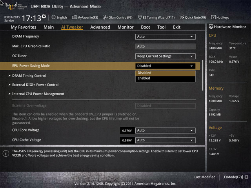Click the gear icon next to the clock

pyautogui.click(x=44, y=16)
